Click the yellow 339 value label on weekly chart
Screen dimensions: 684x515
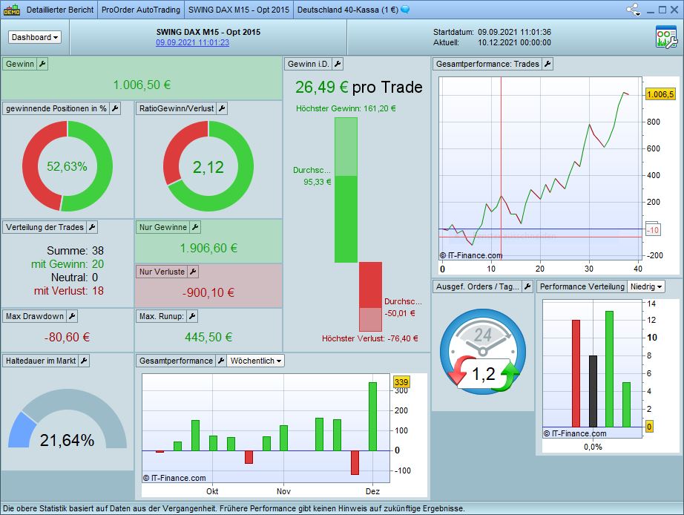[x=401, y=382]
